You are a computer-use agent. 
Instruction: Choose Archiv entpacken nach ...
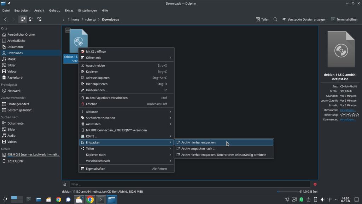pos(224,149)
